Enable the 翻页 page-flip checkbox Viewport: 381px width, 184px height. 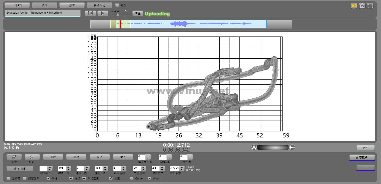coord(117,5)
